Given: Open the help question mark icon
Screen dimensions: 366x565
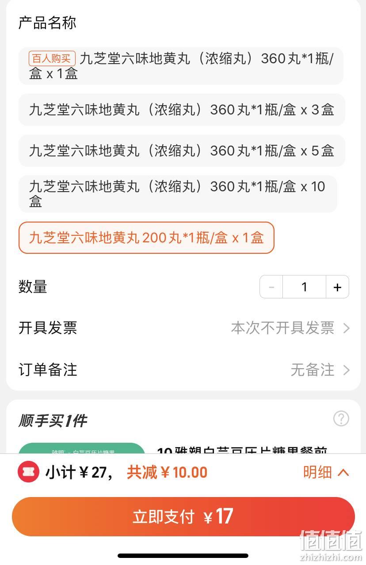Looking at the screenshot, I should [x=341, y=418].
